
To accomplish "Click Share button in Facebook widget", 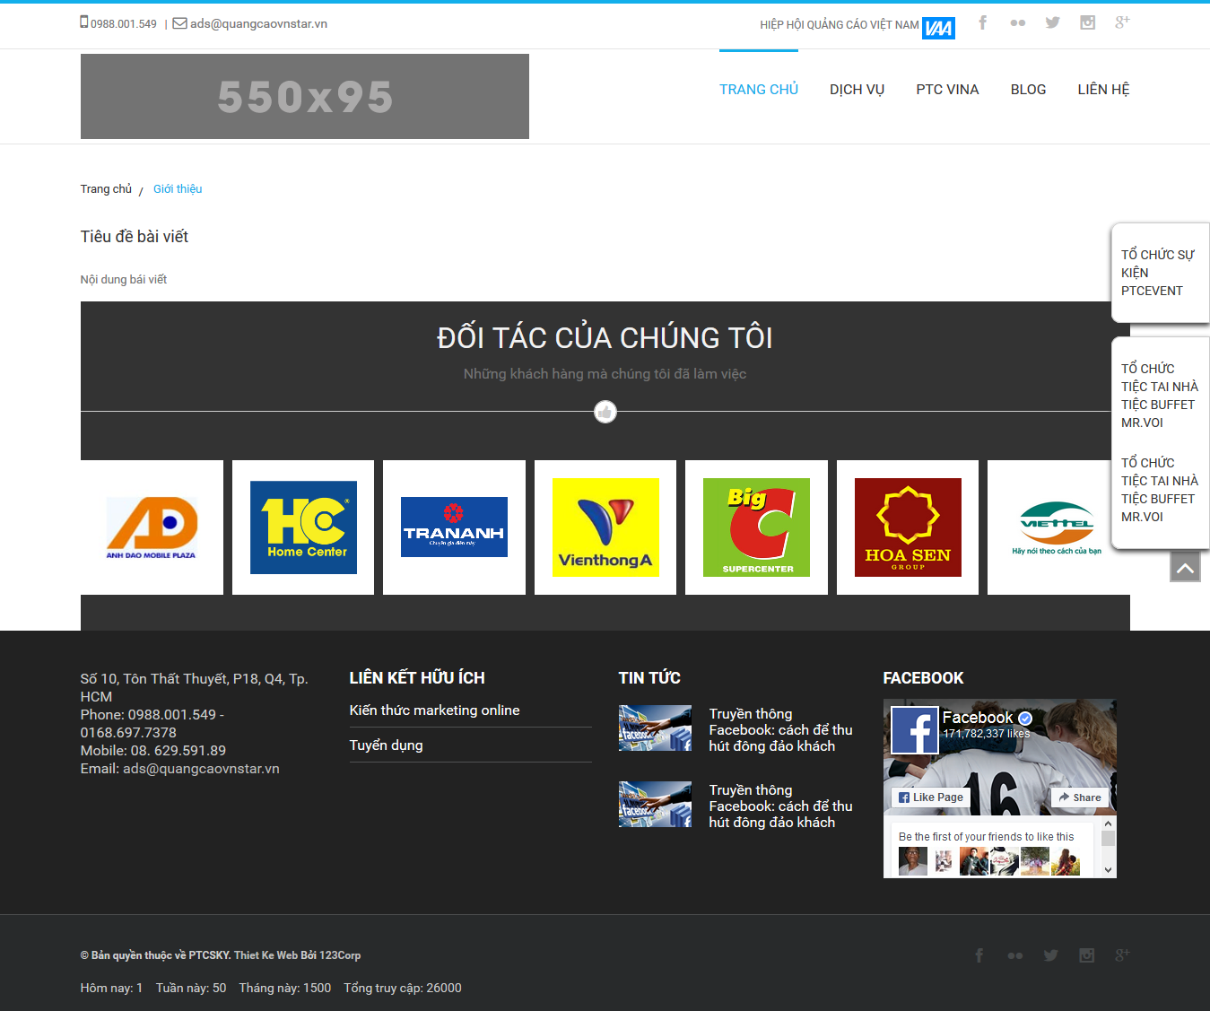I will click(1080, 797).
